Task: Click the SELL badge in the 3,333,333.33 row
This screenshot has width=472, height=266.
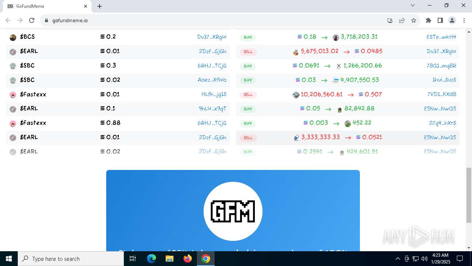Action: pos(248,138)
